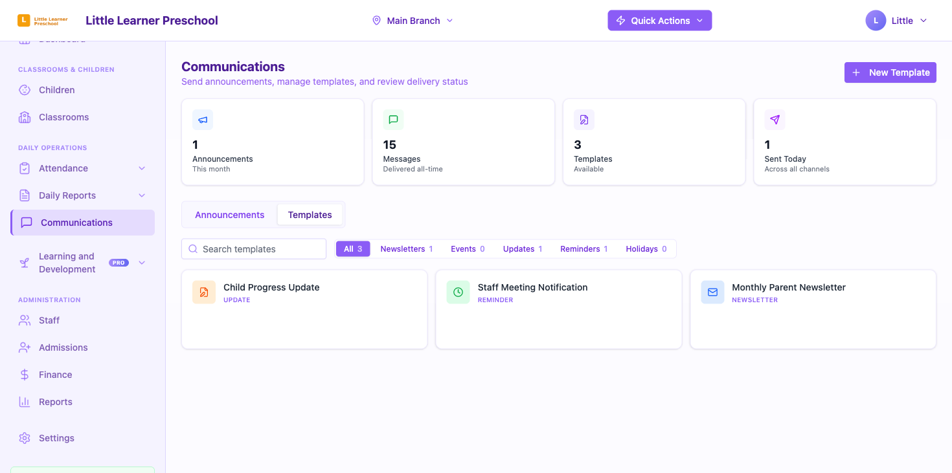Image resolution: width=952 pixels, height=473 pixels.
Task: Click the plus icon in New Template button
Action: (x=856, y=72)
